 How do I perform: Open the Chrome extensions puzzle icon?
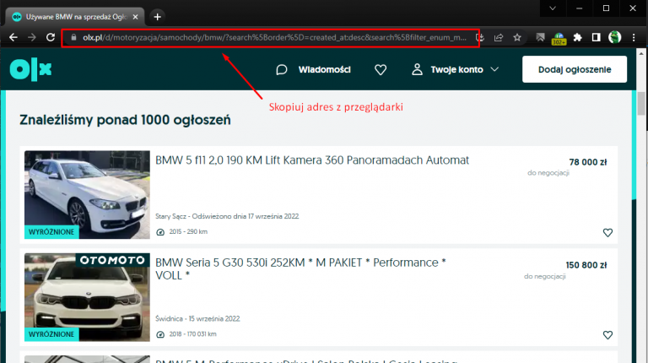tap(577, 37)
